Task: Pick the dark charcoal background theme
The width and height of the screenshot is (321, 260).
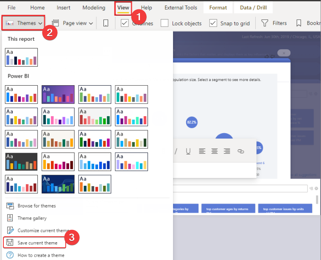Action: [21, 162]
